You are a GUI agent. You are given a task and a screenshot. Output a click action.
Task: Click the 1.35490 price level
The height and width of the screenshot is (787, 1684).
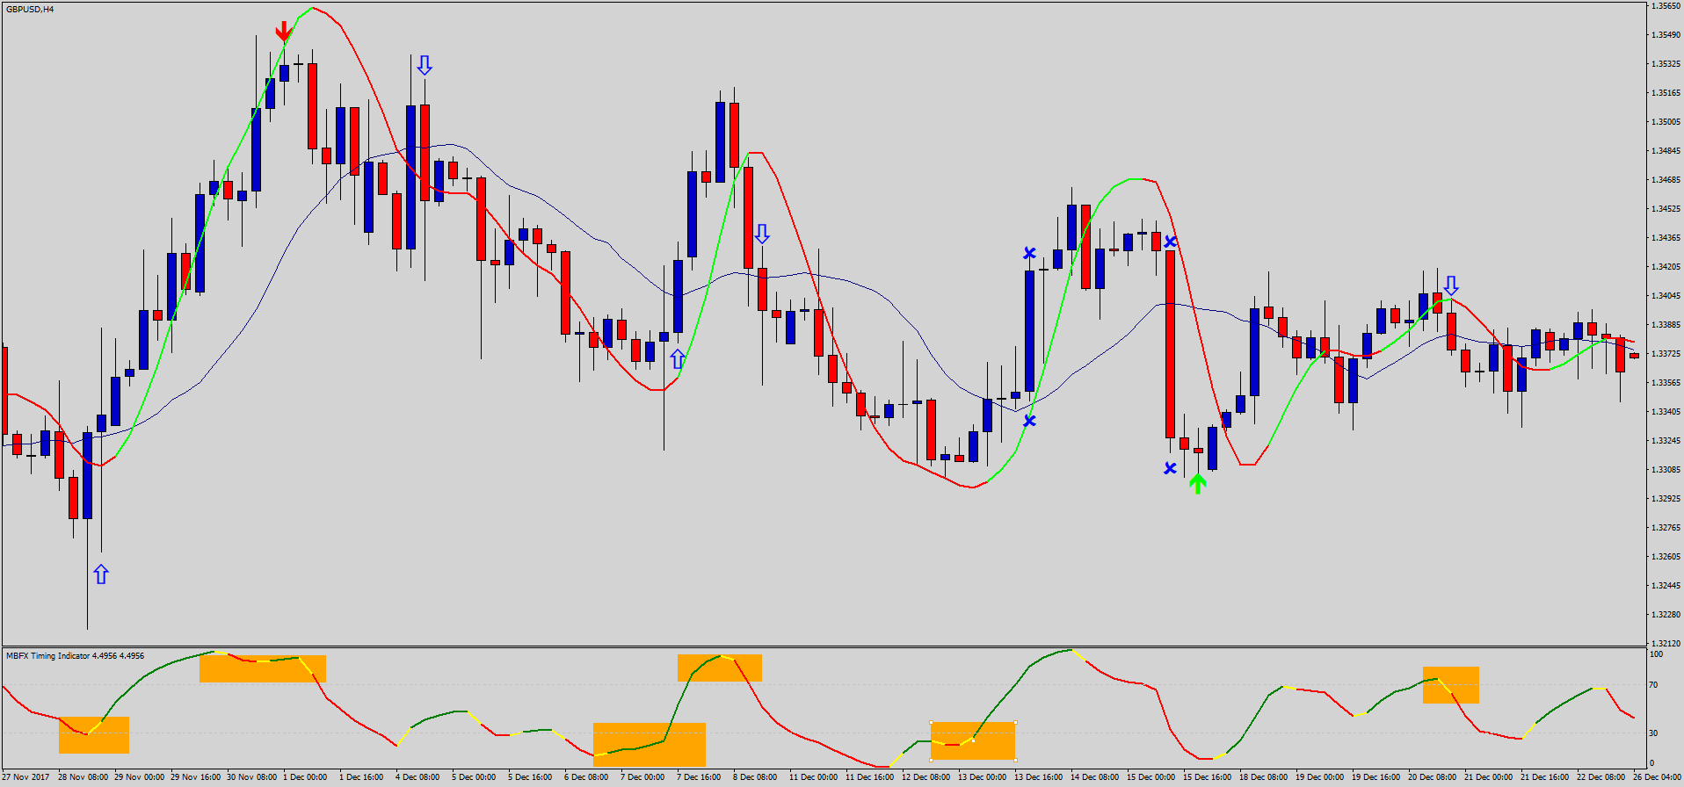pos(1666,35)
